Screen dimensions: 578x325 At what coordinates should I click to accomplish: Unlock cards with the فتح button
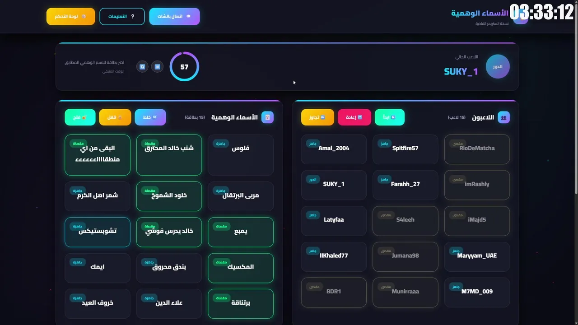[80, 117]
